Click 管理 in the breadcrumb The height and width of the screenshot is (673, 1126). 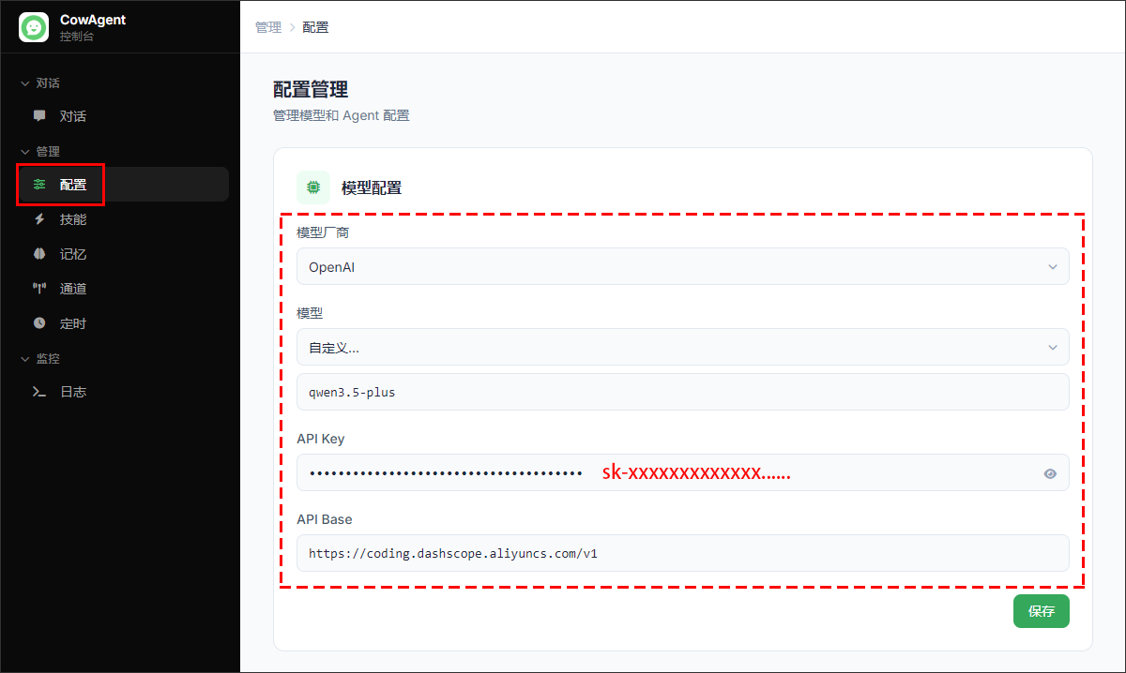pyautogui.click(x=267, y=27)
